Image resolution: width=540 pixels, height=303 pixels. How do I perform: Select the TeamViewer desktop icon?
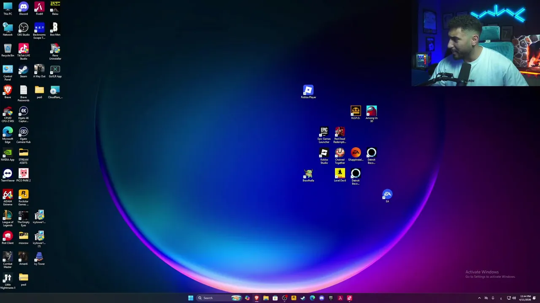[8, 175]
